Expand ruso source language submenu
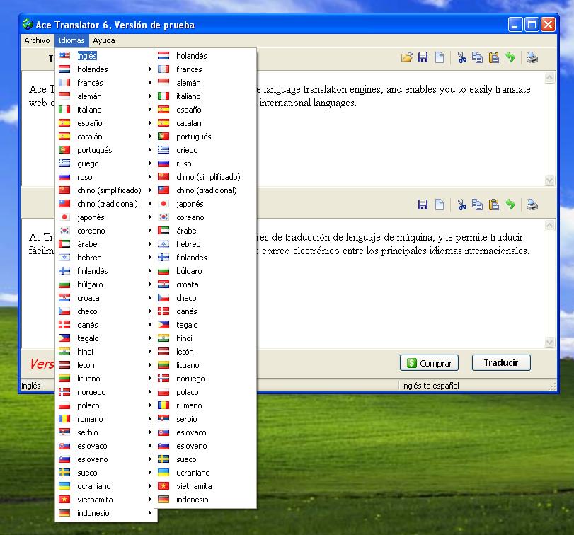Image resolution: width=574 pixels, height=535 pixels. click(x=105, y=177)
